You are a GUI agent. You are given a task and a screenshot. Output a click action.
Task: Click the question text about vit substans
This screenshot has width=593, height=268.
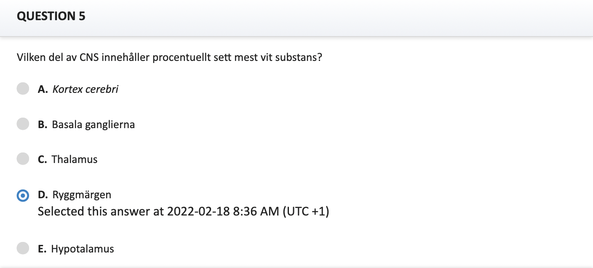point(169,57)
